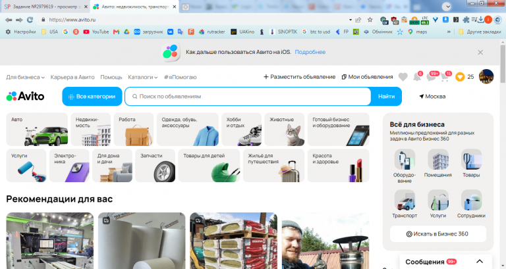
Task: Change location from Москва
Action: pyautogui.click(x=432, y=96)
